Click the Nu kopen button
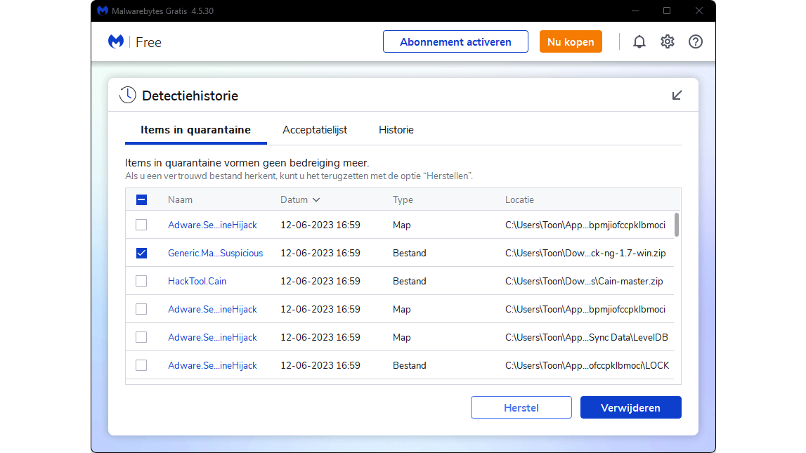Image resolution: width=806 pixels, height=453 pixels. [571, 41]
